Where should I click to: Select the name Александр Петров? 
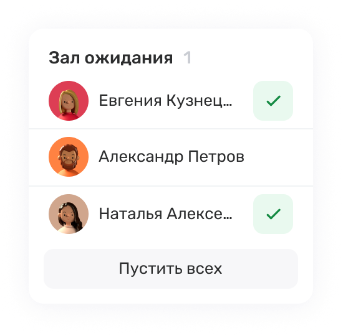point(171,157)
